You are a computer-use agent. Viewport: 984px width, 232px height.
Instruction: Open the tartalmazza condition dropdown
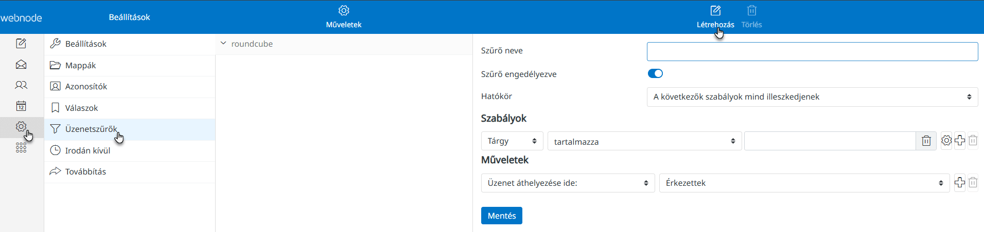click(x=644, y=141)
